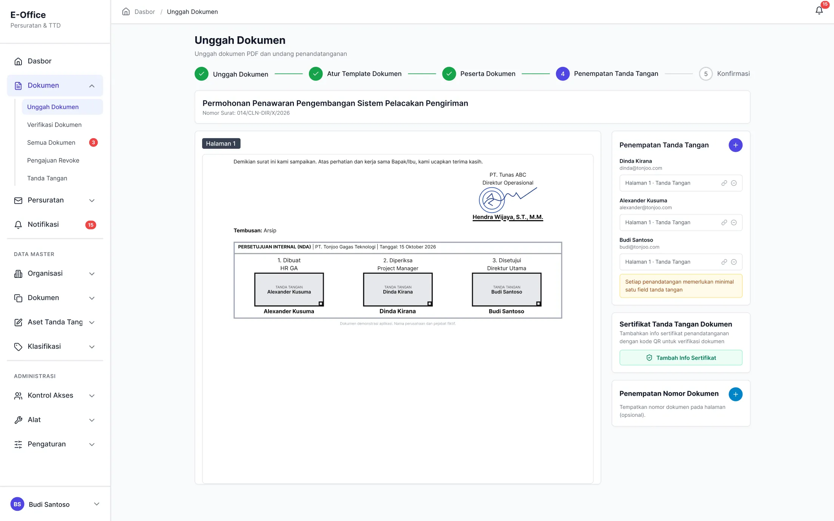Click the completed Unggah Dokumen step checkmark
The image size is (834, 521).
tap(201, 74)
